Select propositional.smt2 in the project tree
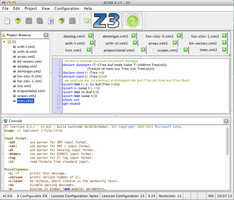Viewport: 234px width, 200px height. (x=31, y=91)
